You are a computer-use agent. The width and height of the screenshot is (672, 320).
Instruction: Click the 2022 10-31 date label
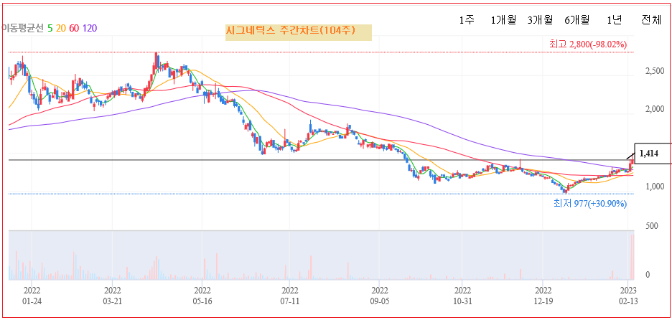pyautogui.click(x=462, y=296)
